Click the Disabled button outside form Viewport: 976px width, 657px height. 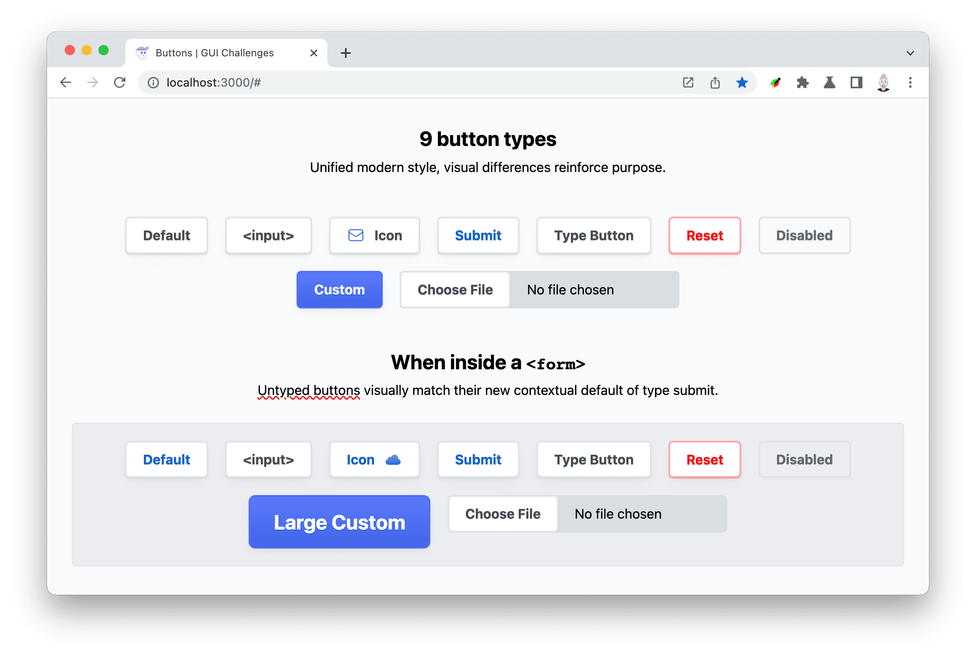click(804, 235)
